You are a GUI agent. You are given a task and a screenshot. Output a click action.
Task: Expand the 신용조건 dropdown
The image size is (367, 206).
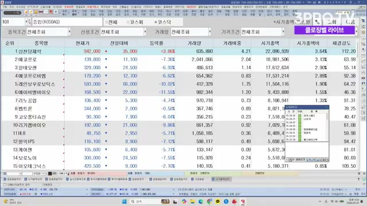(x=145, y=32)
